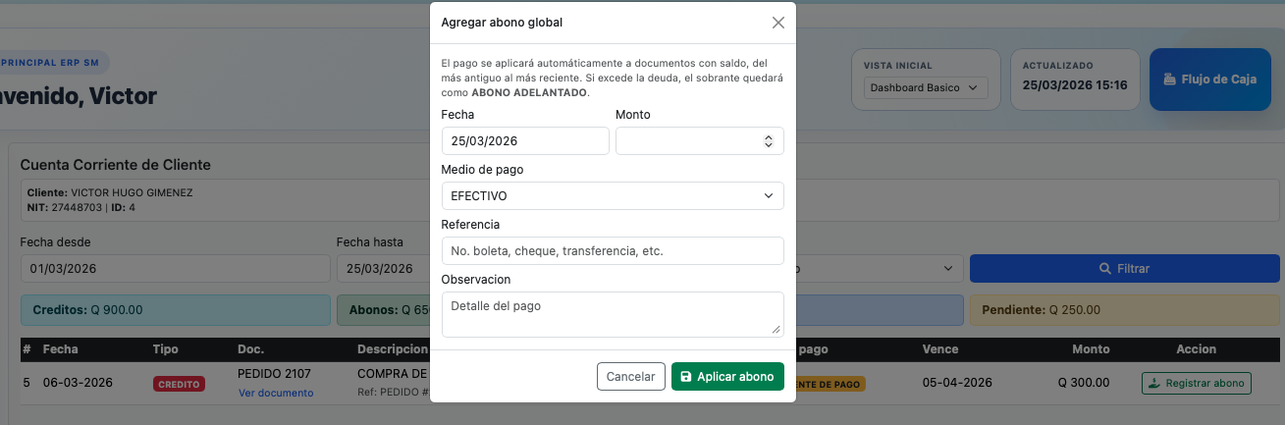Viewport: 1285px width, 425px height.
Task: Click the PRINCIPAL ERP SM badge
Action: pyautogui.click(x=51, y=62)
